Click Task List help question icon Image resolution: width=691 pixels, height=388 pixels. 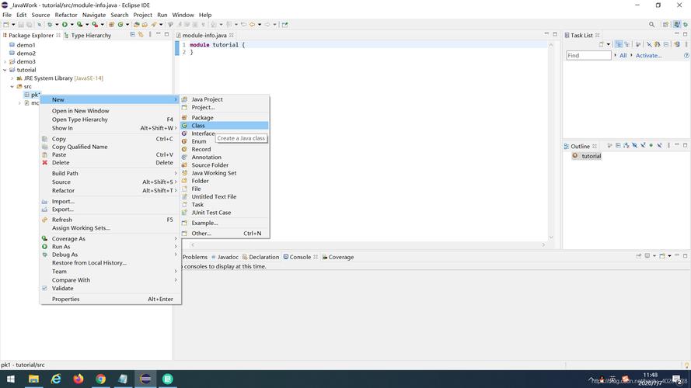(686, 55)
